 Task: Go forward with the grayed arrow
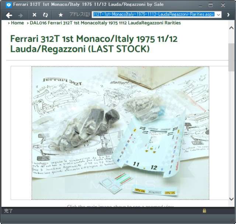click(20, 15)
